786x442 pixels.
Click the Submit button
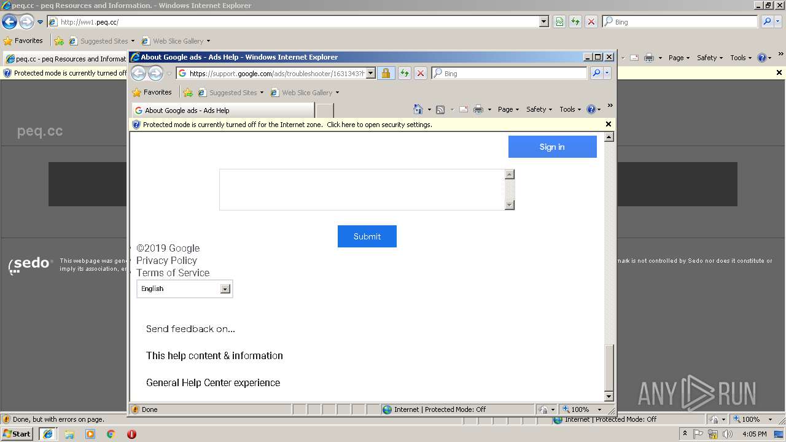click(367, 236)
